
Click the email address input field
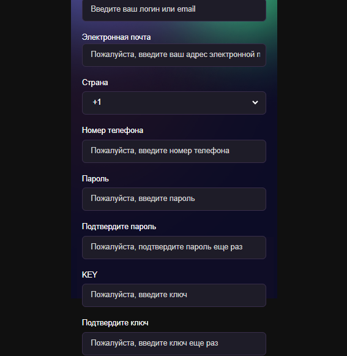[x=174, y=55]
